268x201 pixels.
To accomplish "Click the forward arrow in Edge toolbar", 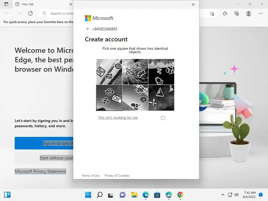I will coord(19,13).
